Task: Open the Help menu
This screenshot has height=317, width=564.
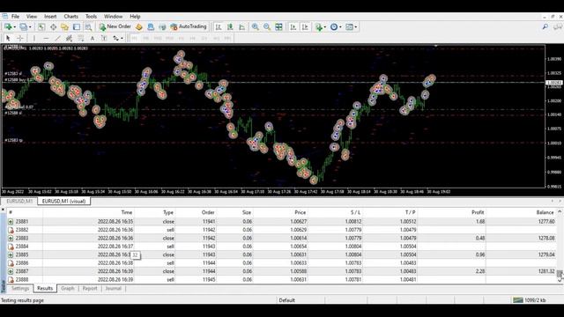Action: click(x=135, y=17)
